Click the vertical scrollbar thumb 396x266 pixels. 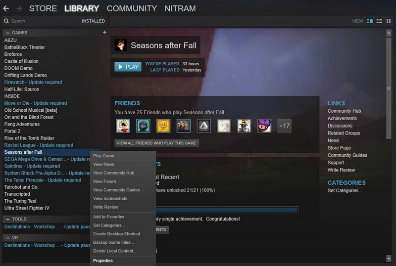(389, 89)
